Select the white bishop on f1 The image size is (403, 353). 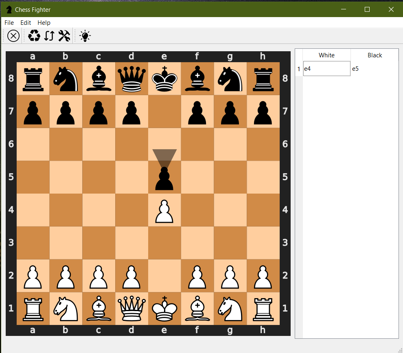[197, 309]
